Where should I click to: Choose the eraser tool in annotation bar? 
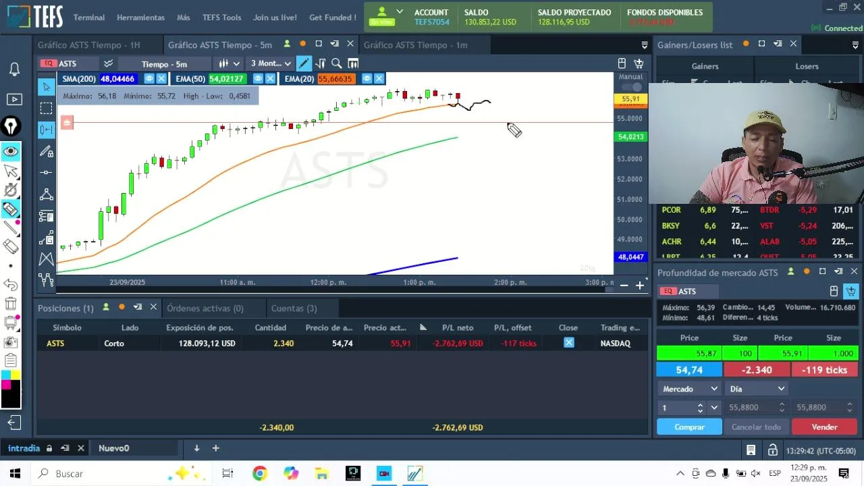coord(11,247)
